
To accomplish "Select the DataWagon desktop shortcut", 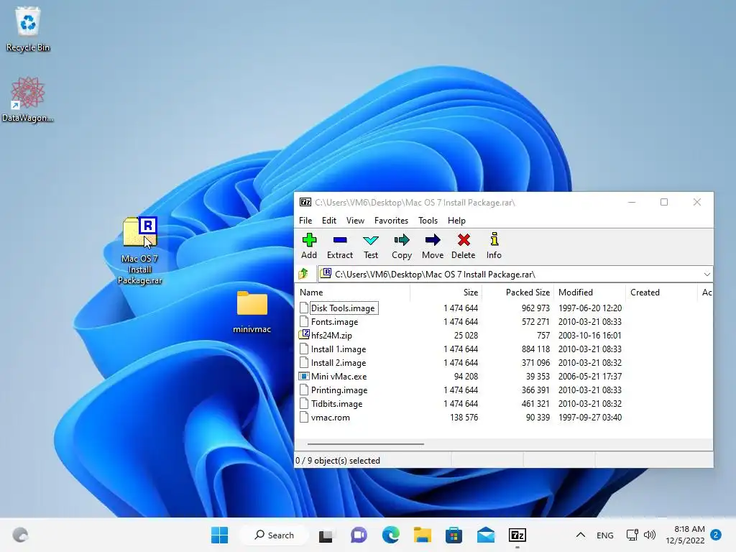I will pos(27,99).
